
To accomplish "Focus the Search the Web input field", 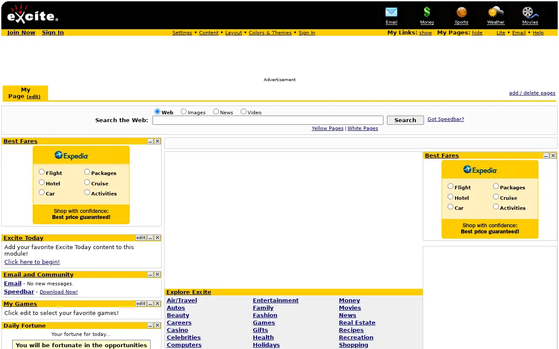I will click(268, 120).
